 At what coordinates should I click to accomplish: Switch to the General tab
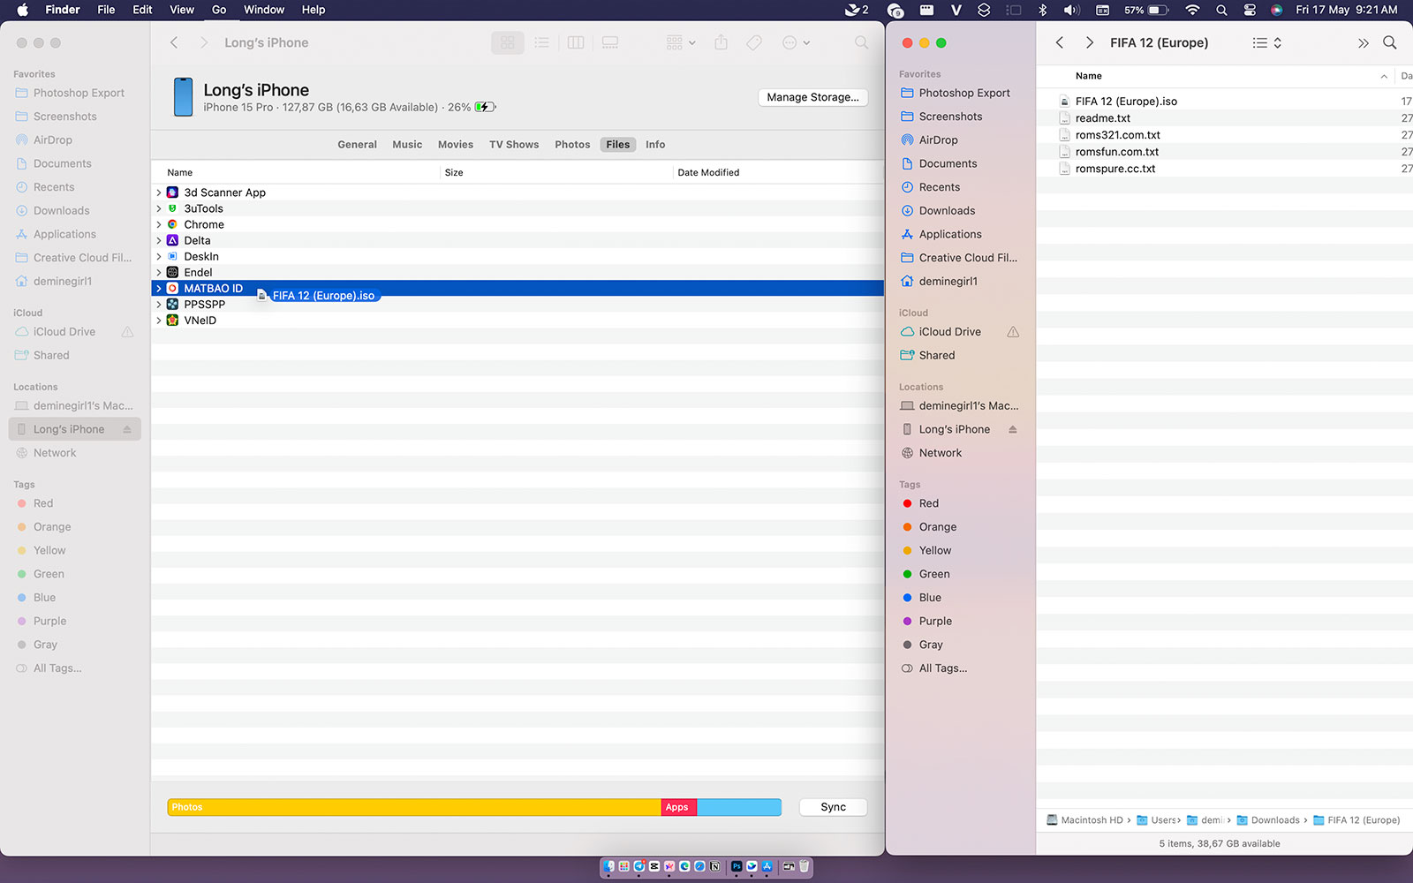pos(357,145)
